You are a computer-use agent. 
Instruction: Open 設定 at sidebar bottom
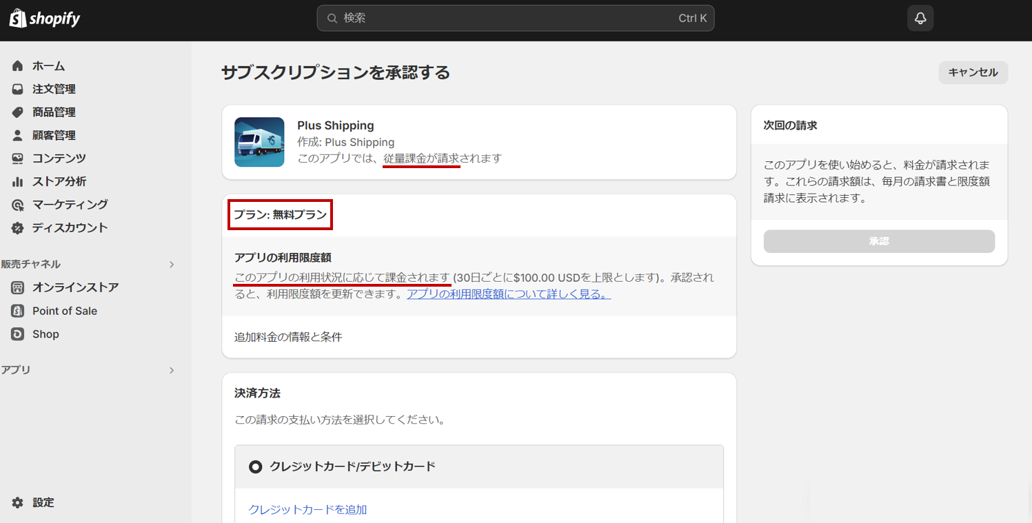[x=43, y=503]
